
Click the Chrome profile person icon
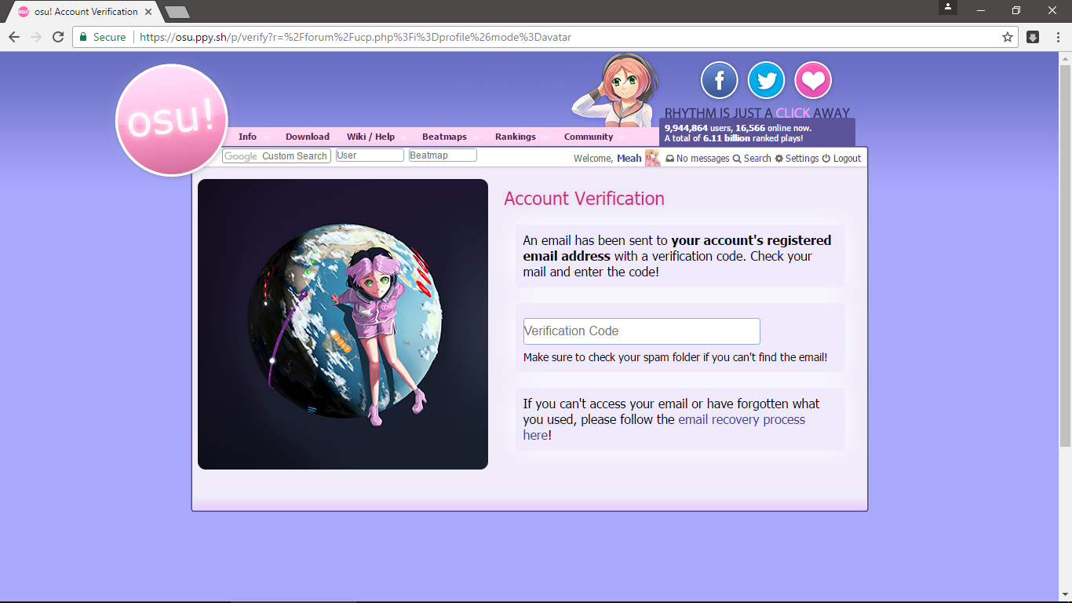click(948, 7)
